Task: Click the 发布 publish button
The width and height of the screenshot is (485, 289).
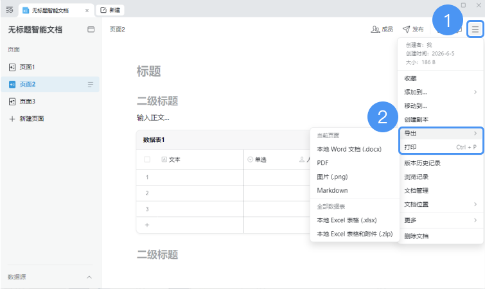Action: [x=413, y=30]
